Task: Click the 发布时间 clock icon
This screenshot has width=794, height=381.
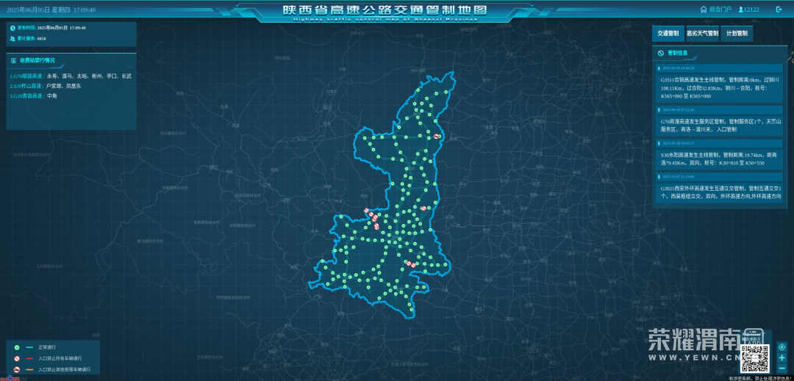Action: 13,28
